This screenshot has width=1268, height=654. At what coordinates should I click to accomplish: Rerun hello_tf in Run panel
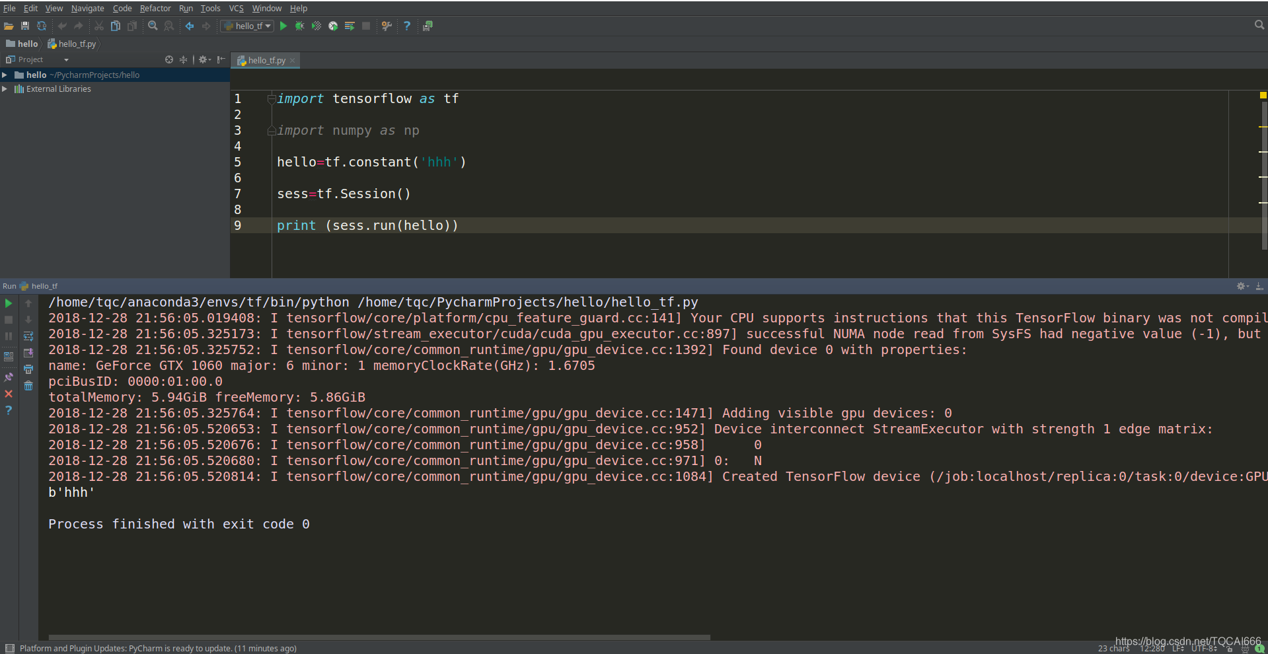[x=9, y=303]
